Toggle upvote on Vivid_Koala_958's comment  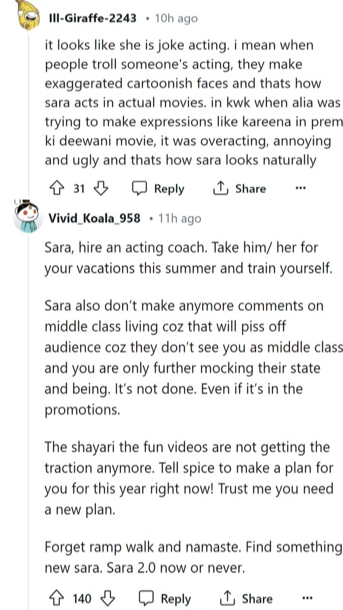(56, 598)
